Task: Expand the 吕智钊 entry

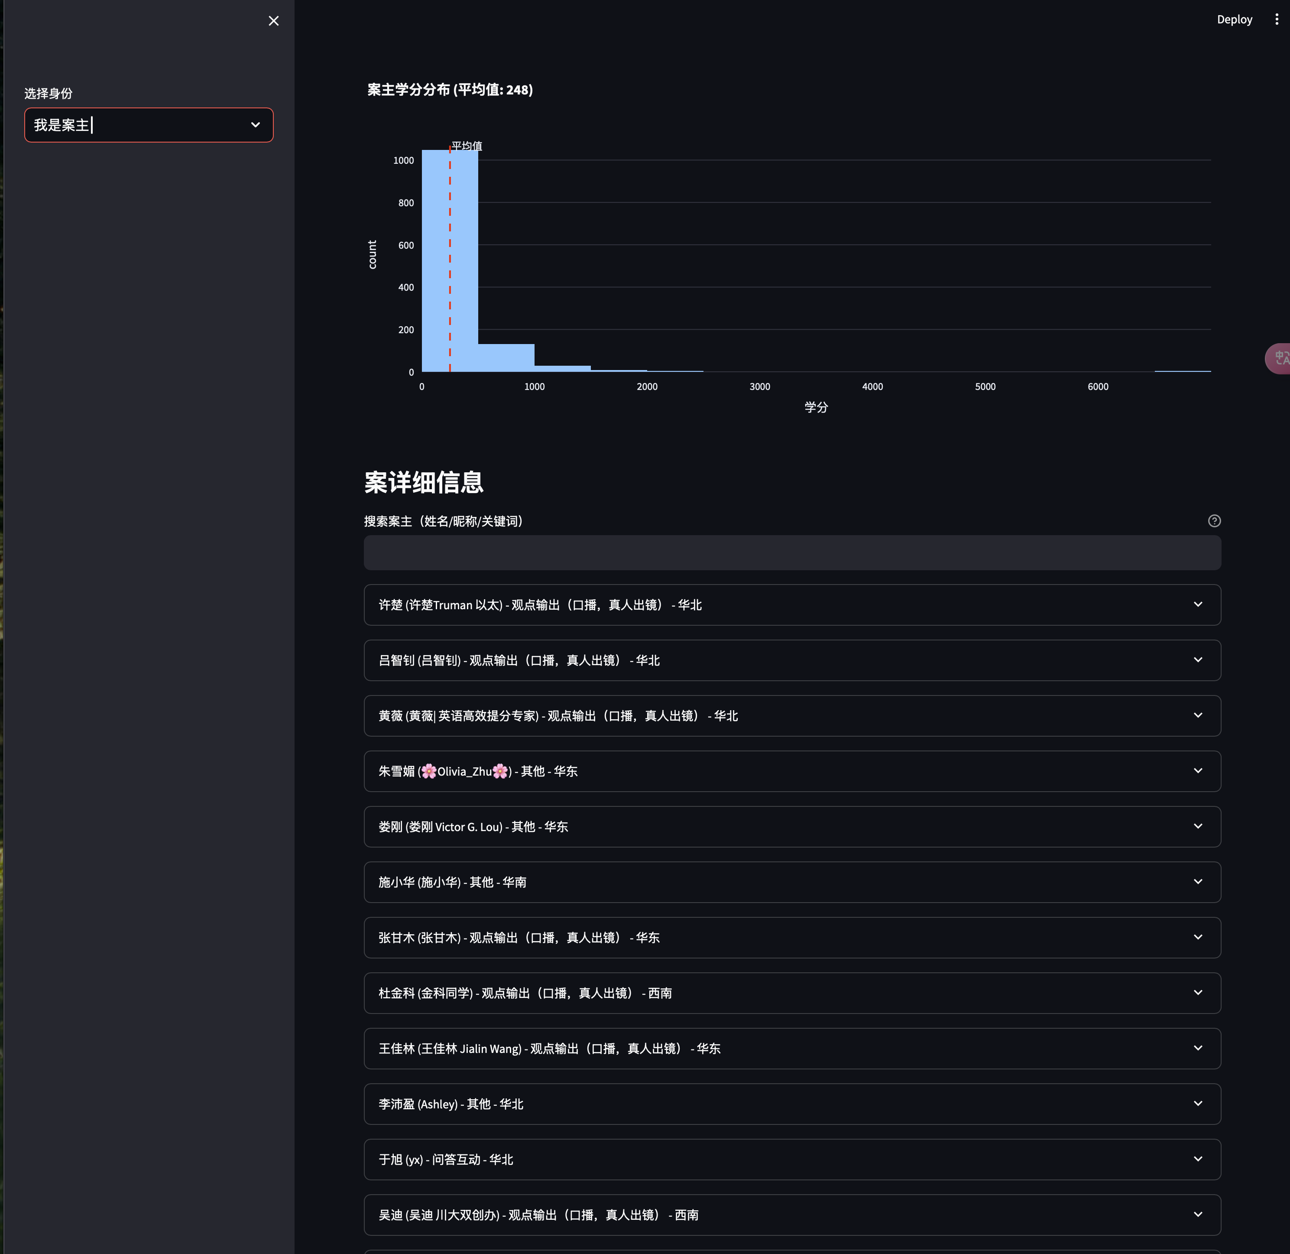Action: pos(792,660)
